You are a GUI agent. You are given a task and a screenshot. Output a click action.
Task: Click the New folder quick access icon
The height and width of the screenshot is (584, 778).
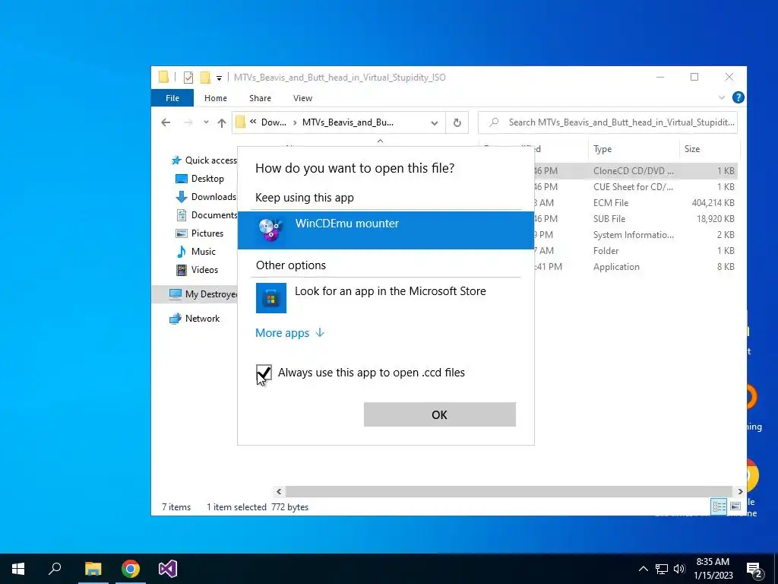coord(205,78)
